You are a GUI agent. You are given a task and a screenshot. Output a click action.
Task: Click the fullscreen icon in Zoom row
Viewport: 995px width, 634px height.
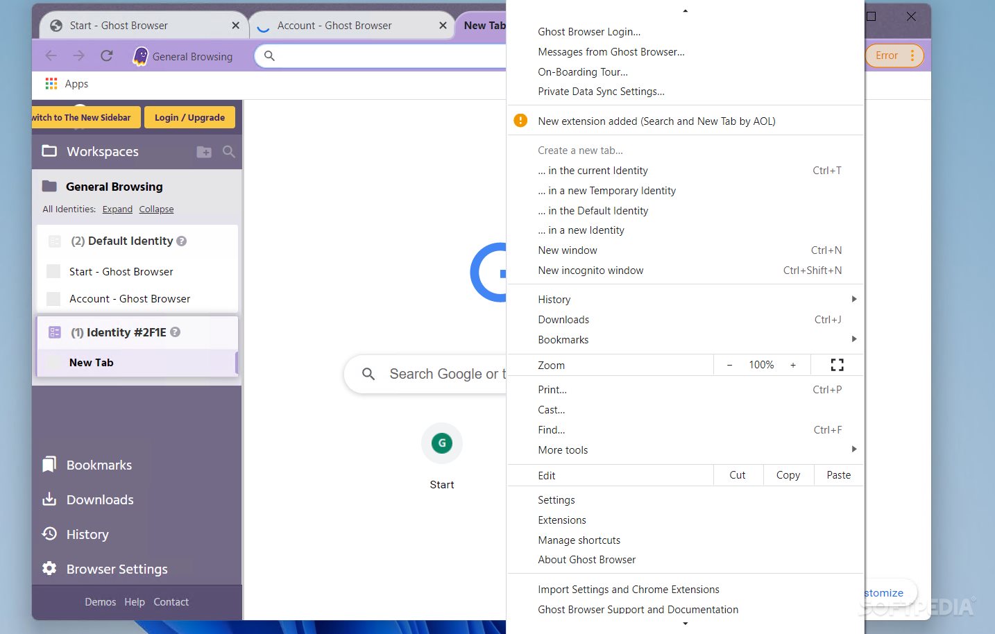coord(837,365)
